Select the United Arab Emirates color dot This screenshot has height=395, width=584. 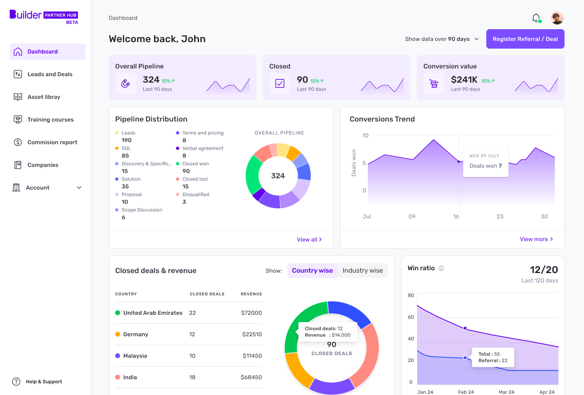(x=118, y=313)
